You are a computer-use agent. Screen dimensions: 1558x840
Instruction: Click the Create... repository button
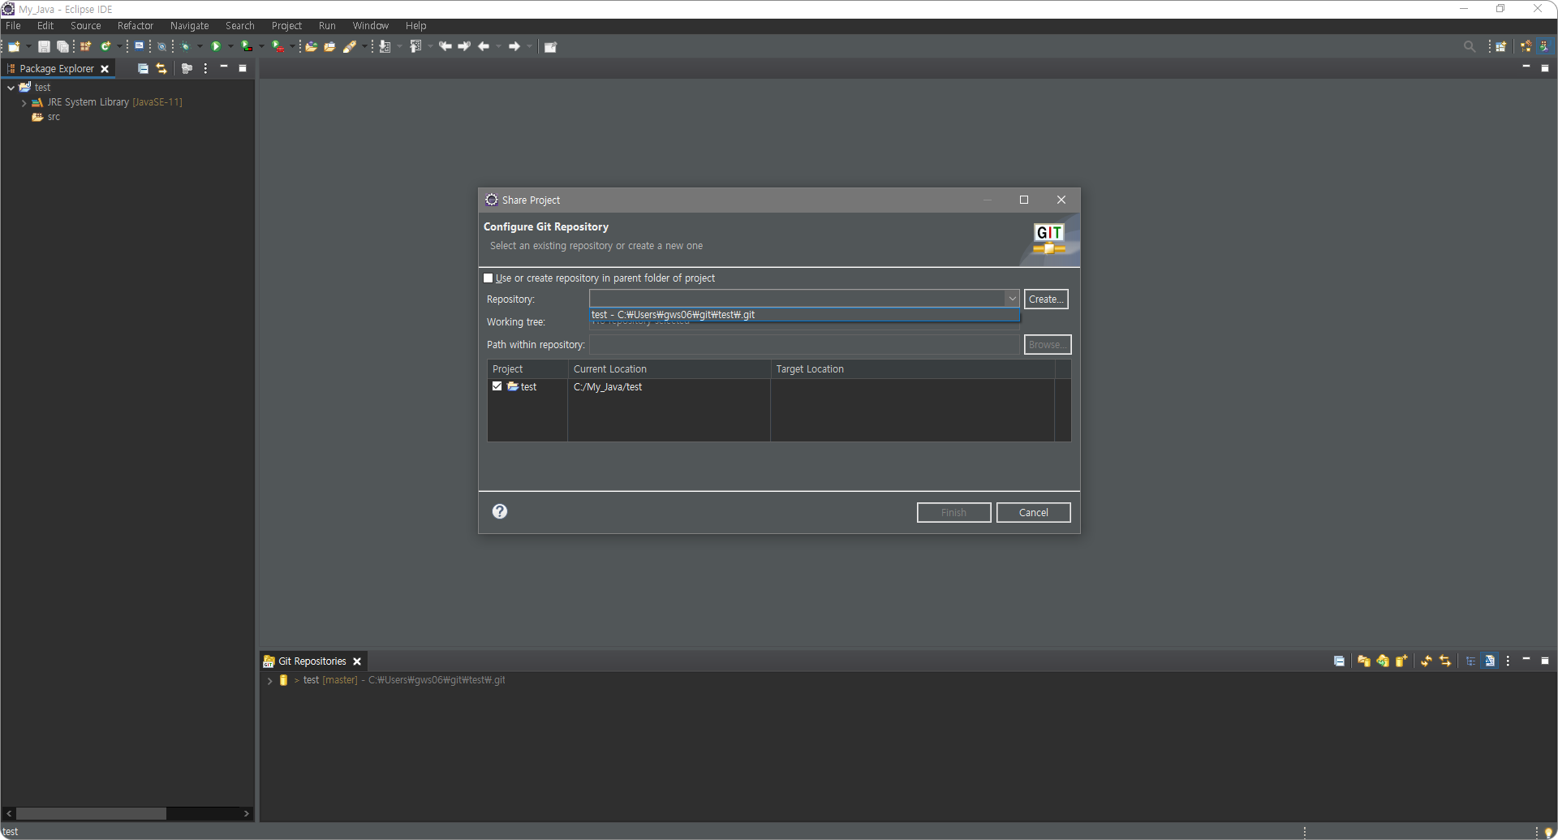coord(1046,299)
